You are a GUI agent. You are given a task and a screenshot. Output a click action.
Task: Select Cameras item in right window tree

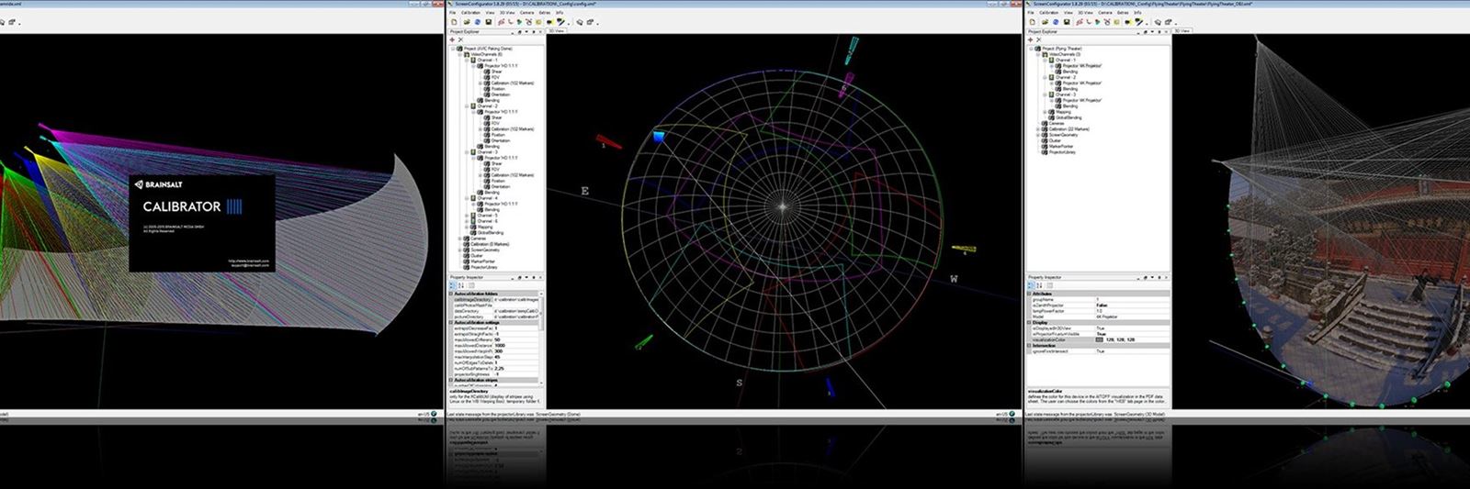(1057, 124)
